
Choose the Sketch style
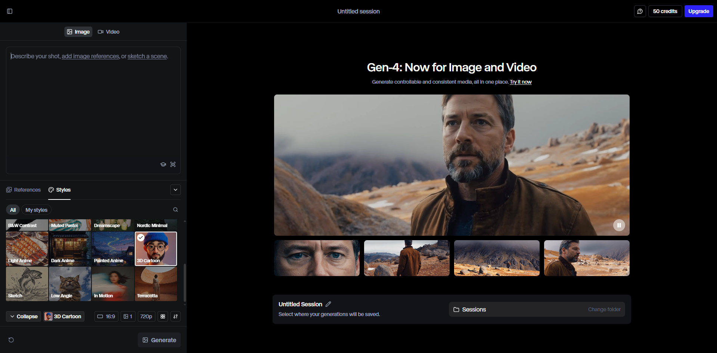(x=27, y=284)
